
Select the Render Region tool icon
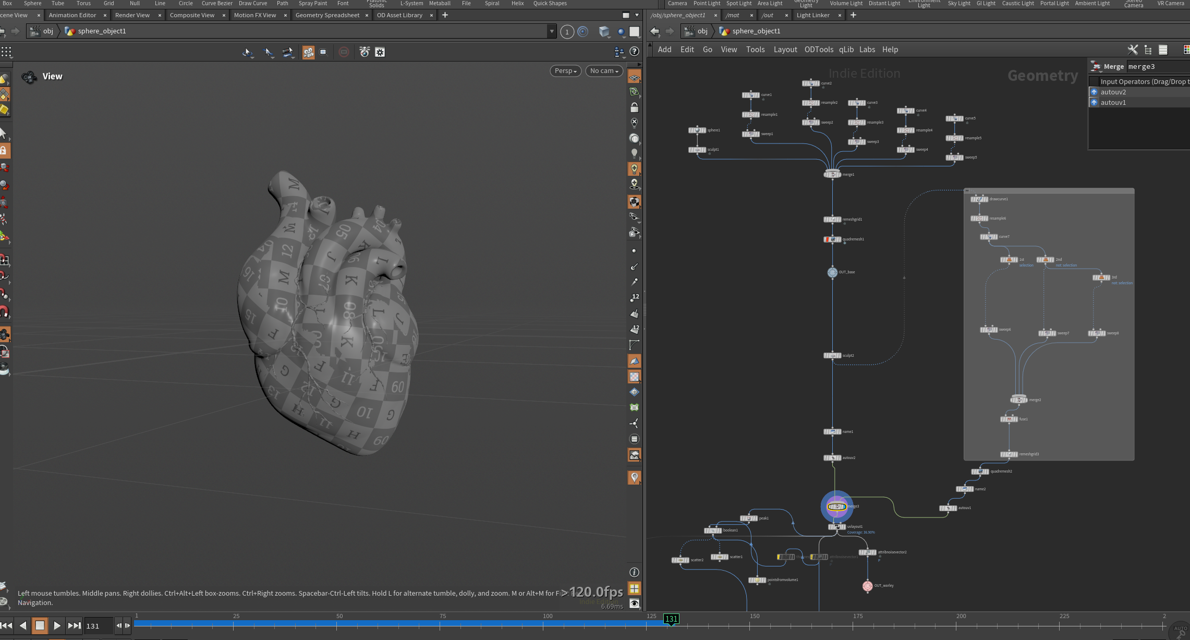click(x=323, y=52)
